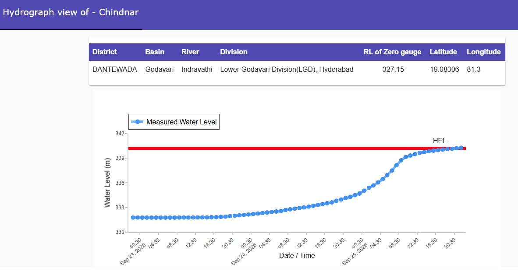Click the 'Water Level (m)' axis title

(107, 183)
